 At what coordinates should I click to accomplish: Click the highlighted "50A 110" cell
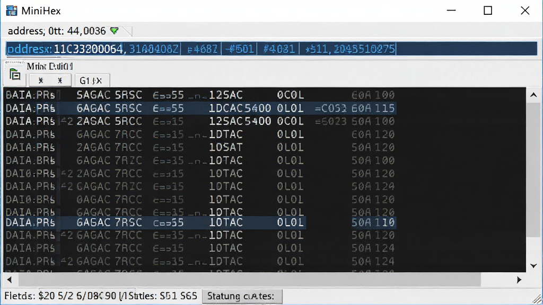pos(373,222)
